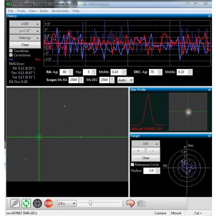Viewport: 216px width, 216px height.
Task: Click the PHD2 application icon in title bar
Action: pos(8,4)
